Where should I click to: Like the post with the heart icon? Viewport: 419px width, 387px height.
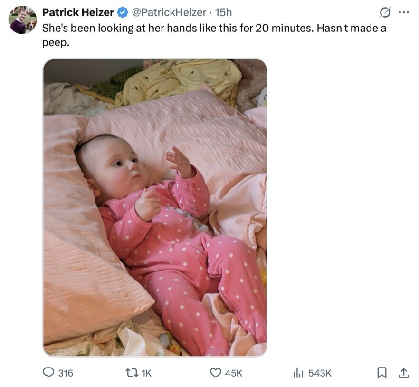[216, 373]
